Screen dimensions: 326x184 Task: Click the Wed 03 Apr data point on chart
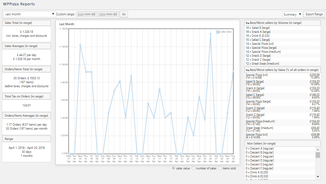click(80, 45)
